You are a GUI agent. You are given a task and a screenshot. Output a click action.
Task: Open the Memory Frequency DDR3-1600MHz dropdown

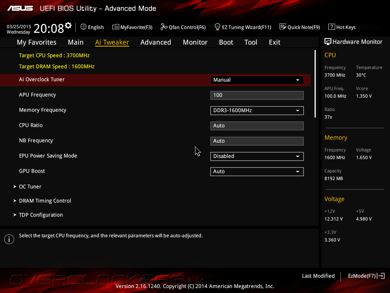[x=257, y=110]
